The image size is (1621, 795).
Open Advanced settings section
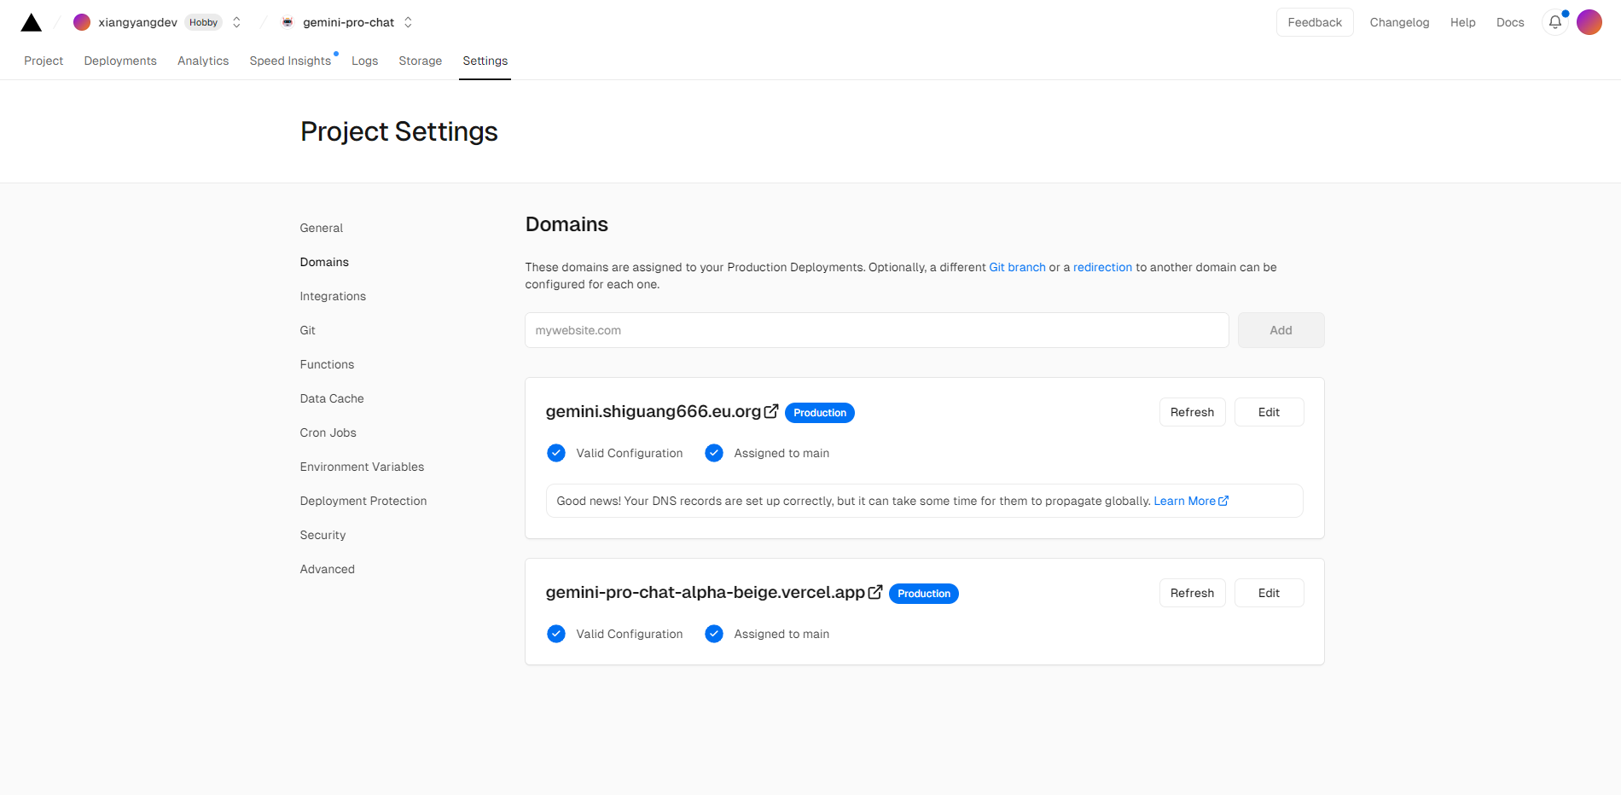[328, 569]
